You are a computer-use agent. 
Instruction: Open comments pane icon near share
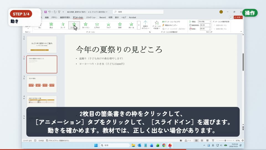(231, 17)
